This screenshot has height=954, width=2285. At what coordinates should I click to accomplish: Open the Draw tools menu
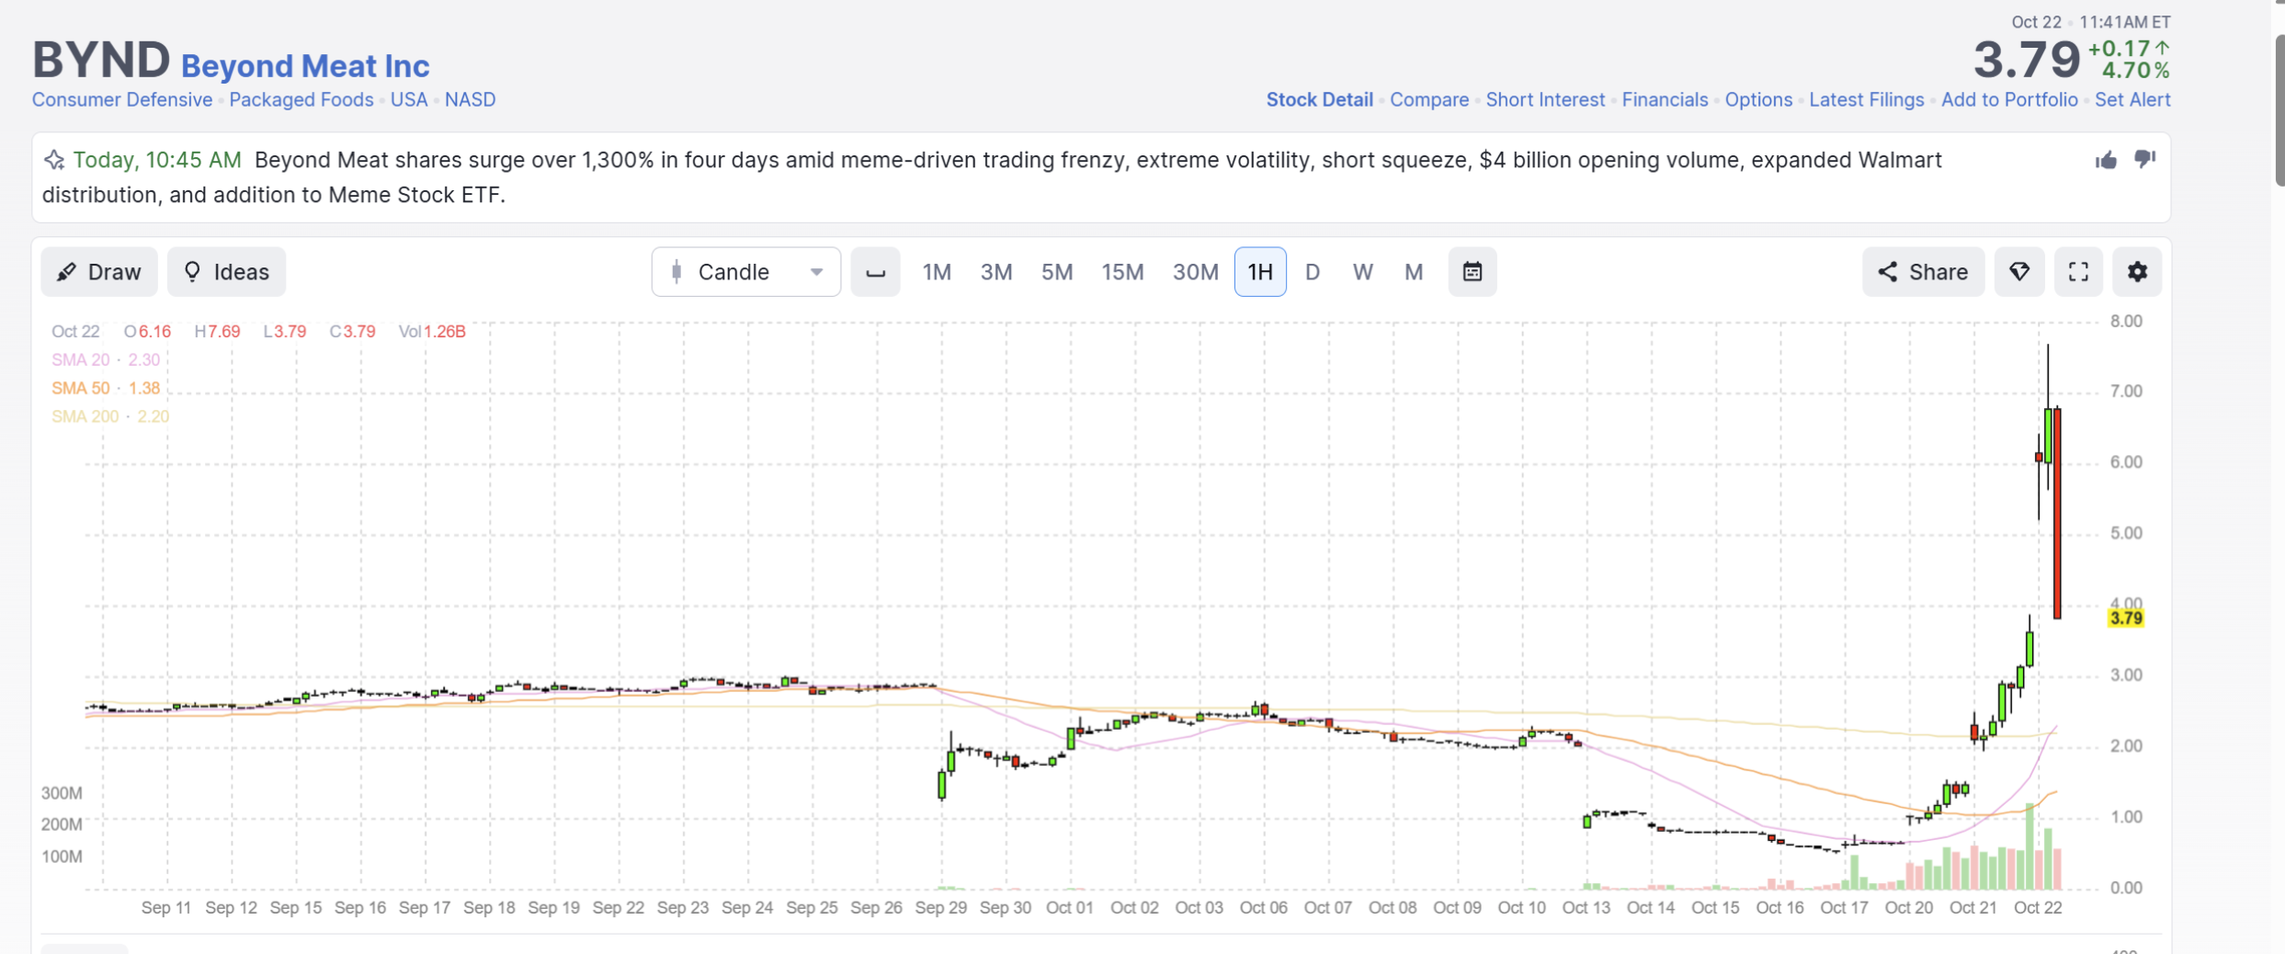(99, 272)
